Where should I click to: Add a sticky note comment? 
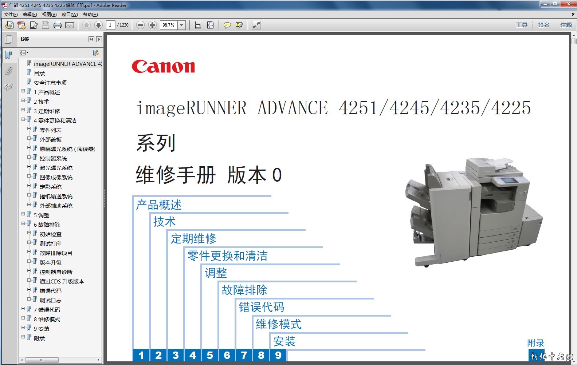click(x=227, y=25)
